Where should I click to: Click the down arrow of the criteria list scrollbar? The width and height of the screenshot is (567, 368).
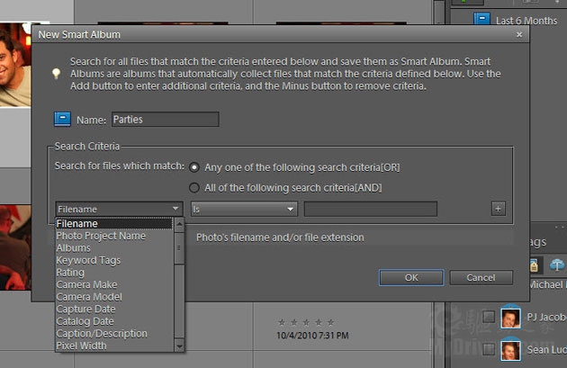coord(179,346)
